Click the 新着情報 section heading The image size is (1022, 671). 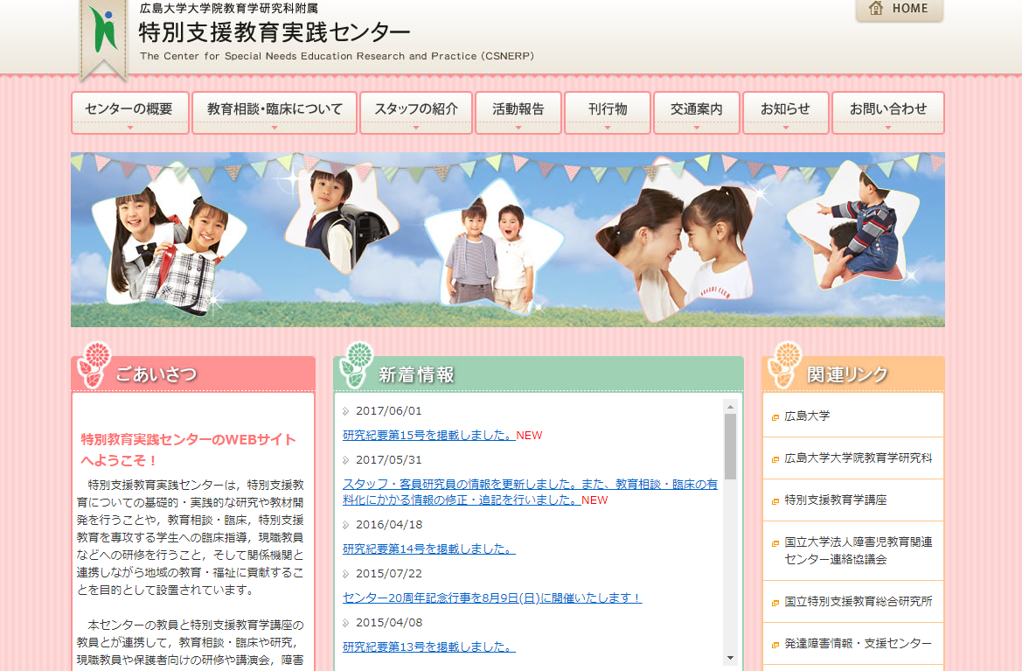pyautogui.click(x=416, y=374)
